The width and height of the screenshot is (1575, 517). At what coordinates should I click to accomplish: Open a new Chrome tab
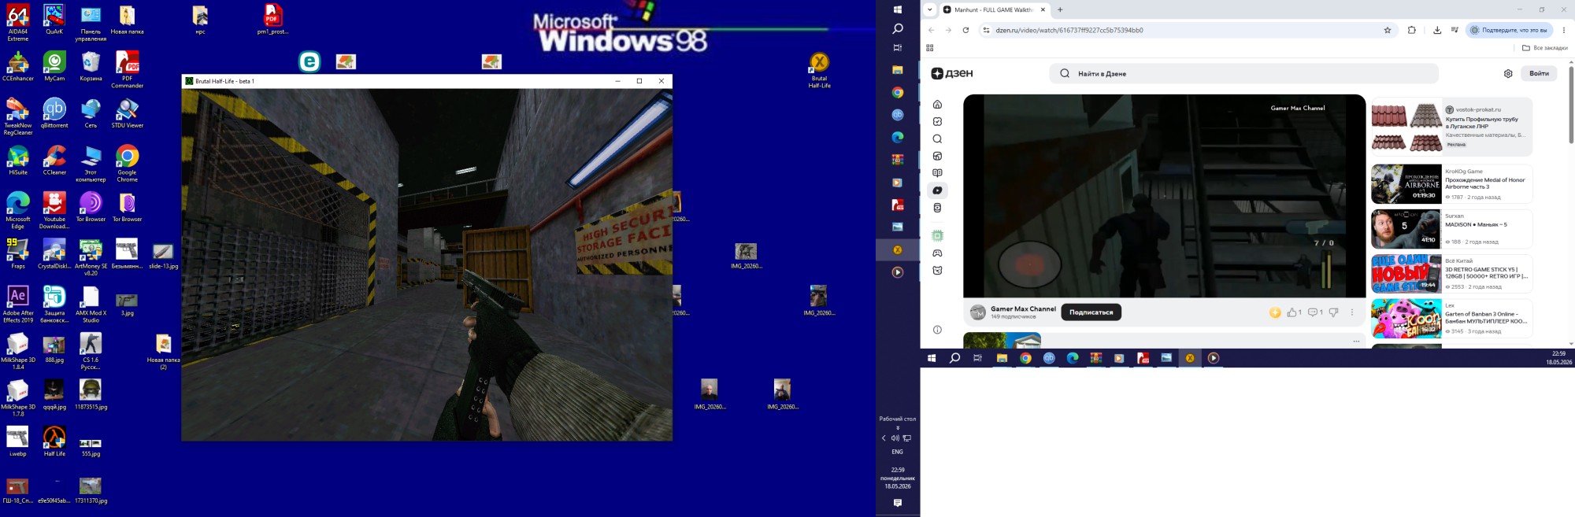pos(1060,9)
